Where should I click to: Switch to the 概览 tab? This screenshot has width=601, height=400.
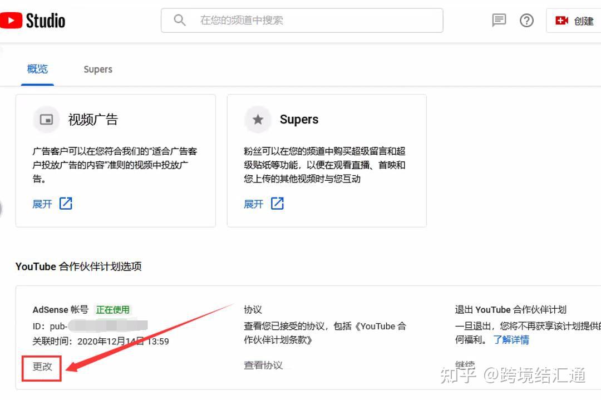coord(37,69)
